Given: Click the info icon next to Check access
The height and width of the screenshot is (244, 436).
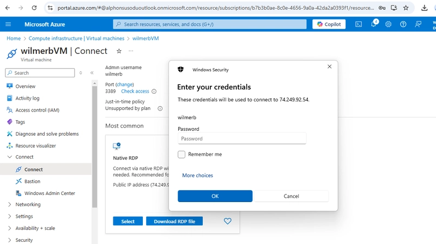Looking at the screenshot, I should point(154,91).
